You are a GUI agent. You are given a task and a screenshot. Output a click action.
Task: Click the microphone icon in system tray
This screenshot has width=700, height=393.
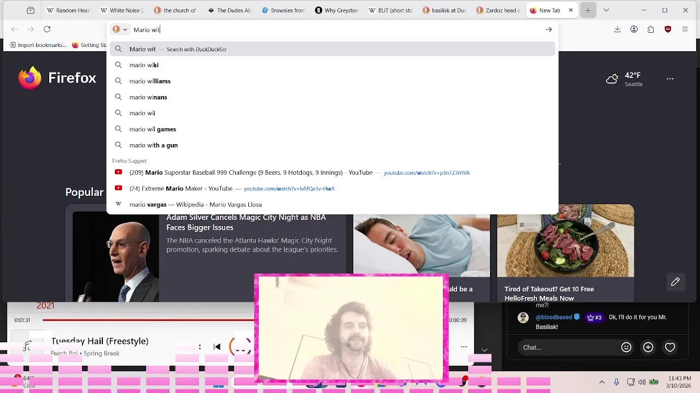pyautogui.click(x=616, y=382)
